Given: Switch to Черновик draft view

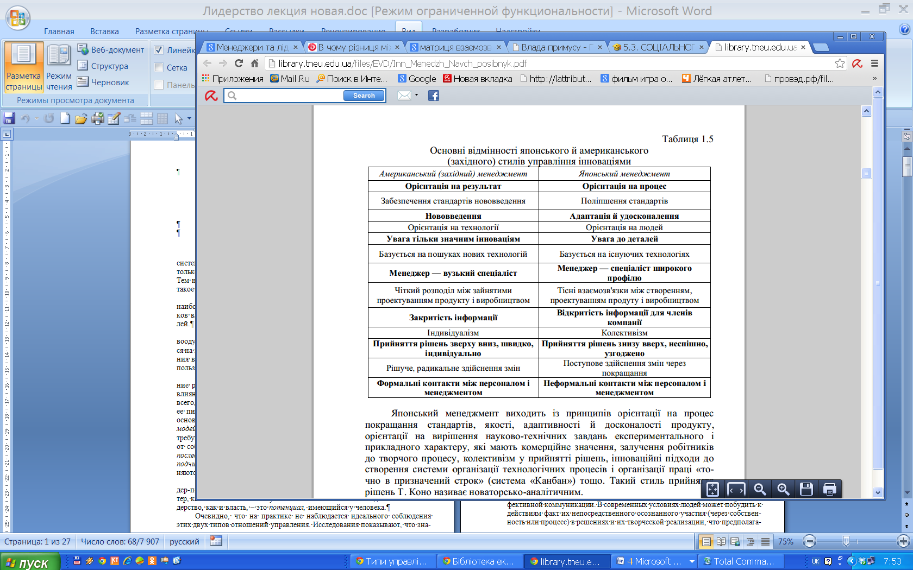Looking at the screenshot, I should [103, 82].
